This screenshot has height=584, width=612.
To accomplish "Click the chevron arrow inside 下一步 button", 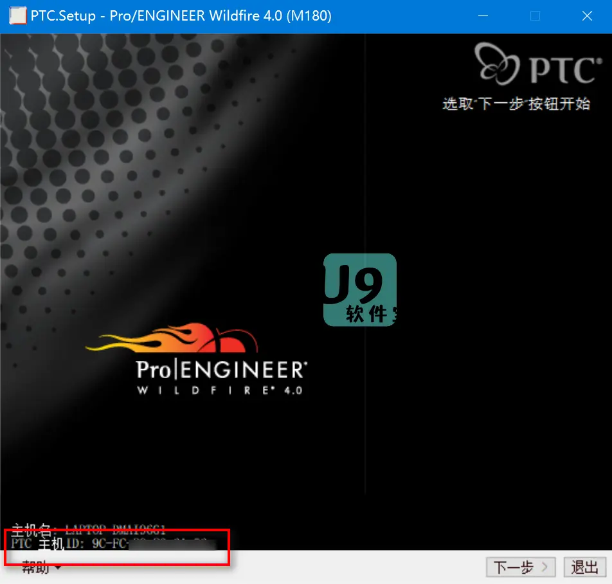I will pyautogui.click(x=544, y=567).
